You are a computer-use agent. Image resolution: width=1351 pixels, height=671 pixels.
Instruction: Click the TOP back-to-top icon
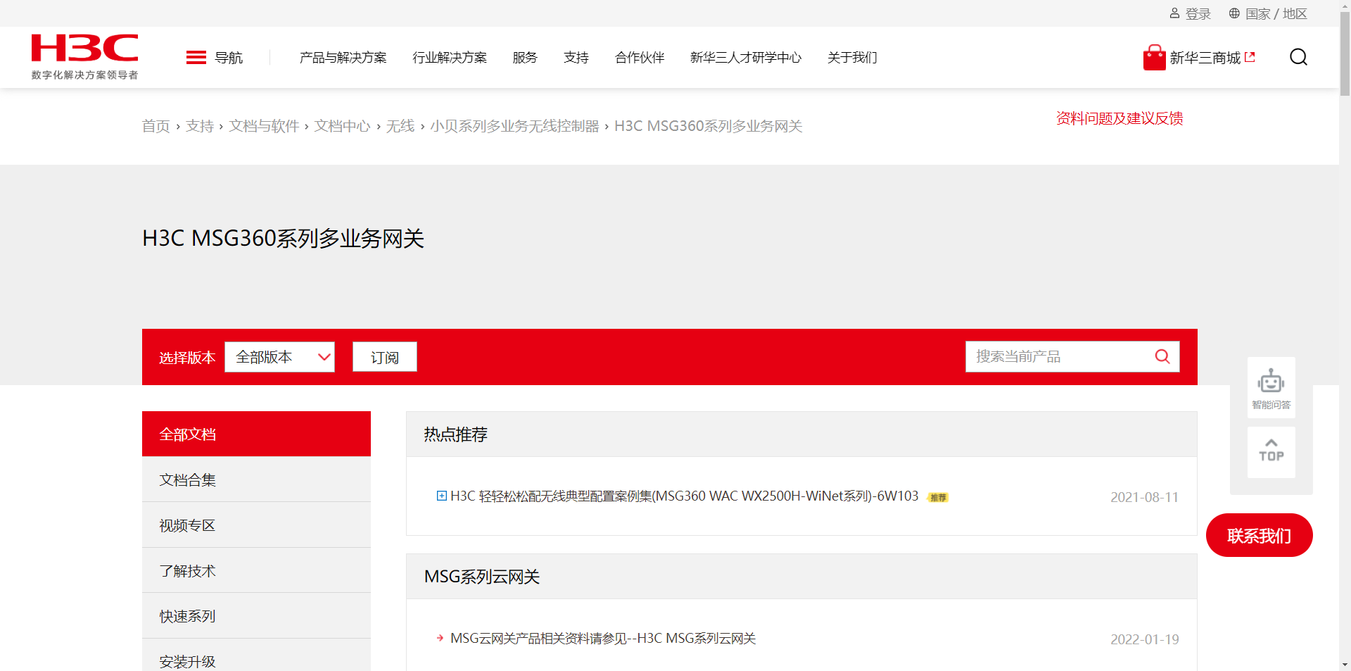point(1271,452)
